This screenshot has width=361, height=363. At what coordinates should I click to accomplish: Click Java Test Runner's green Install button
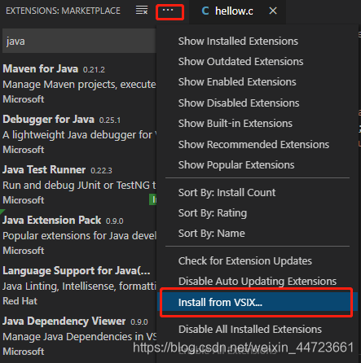[x=153, y=200]
